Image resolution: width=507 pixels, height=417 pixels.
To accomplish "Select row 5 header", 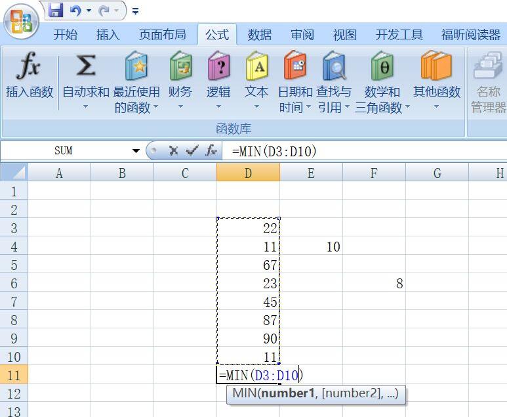I will click(x=14, y=265).
